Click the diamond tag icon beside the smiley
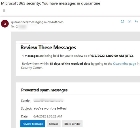 129,21
